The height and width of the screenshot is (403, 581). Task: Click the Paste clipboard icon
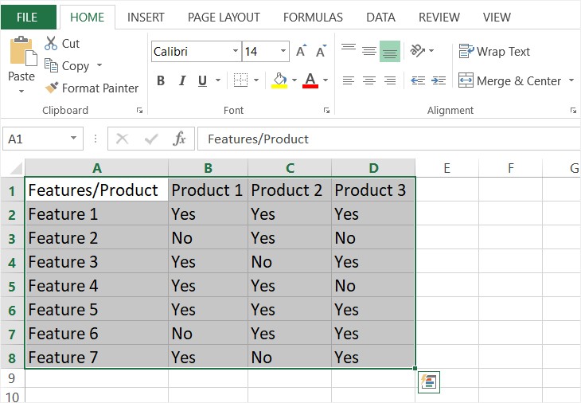[23, 51]
